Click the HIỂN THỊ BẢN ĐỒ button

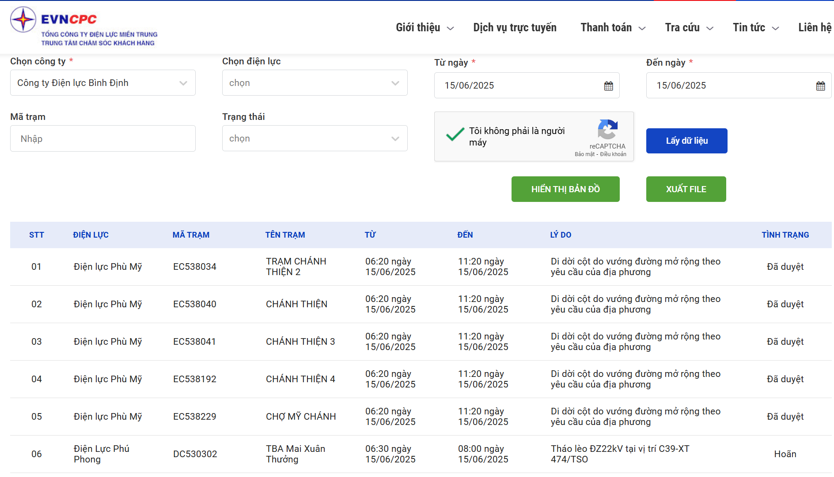pos(565,189)
